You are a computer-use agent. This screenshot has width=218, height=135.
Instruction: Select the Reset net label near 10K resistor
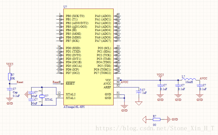coord(20,82)
